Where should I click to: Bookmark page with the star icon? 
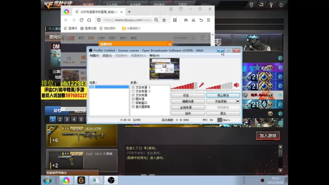click(x=164, y=20)
